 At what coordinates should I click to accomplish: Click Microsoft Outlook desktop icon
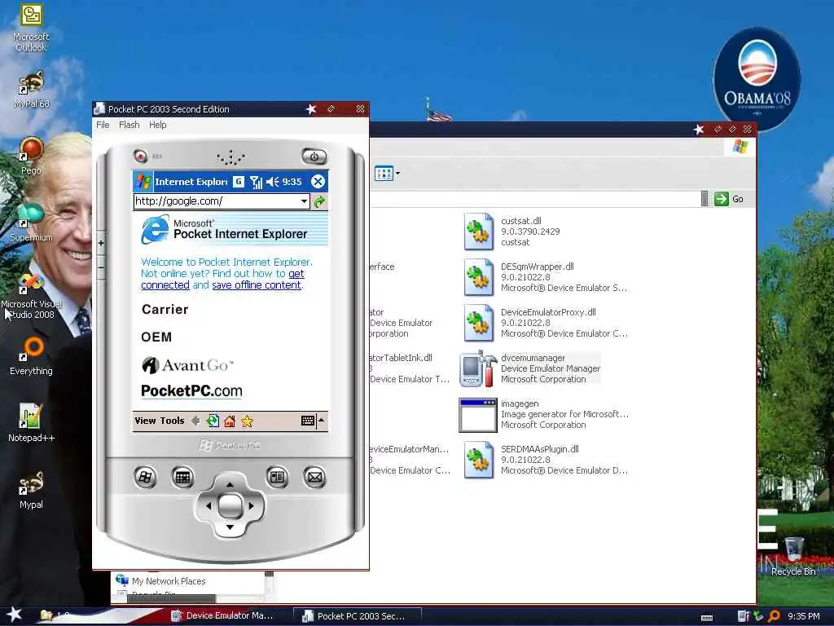(x=31, y=28)
